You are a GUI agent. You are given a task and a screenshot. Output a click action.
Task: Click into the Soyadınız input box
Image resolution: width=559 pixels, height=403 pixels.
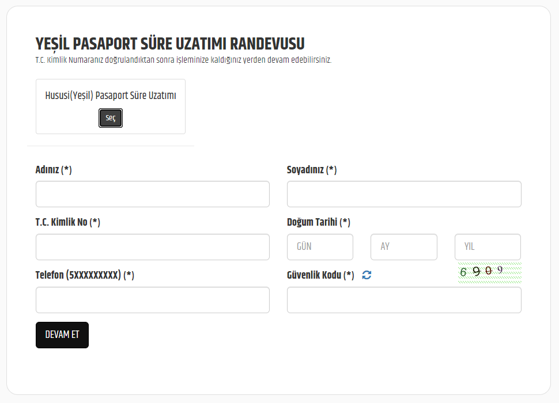coord(404,194)
